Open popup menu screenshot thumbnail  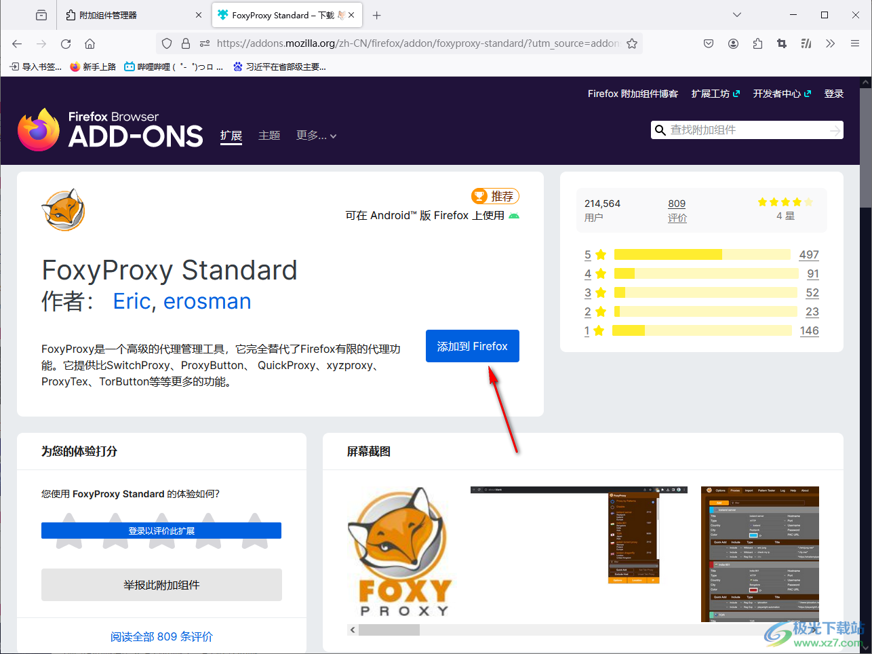coord(578,535)
